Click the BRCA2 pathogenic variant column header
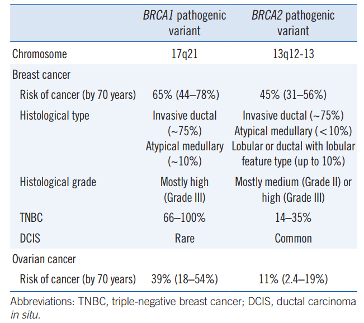Screen dimensions: 364x323 pyautogui.click(x=293, y=23)
